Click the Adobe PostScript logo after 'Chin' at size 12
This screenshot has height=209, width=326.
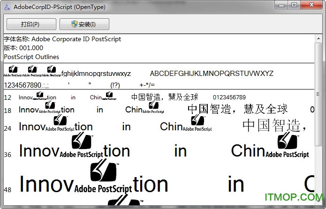(x=109, y=96)
